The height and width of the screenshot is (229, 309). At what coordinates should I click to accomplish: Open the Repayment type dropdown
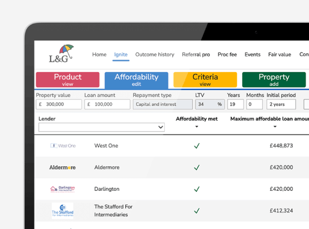[163, 104]
